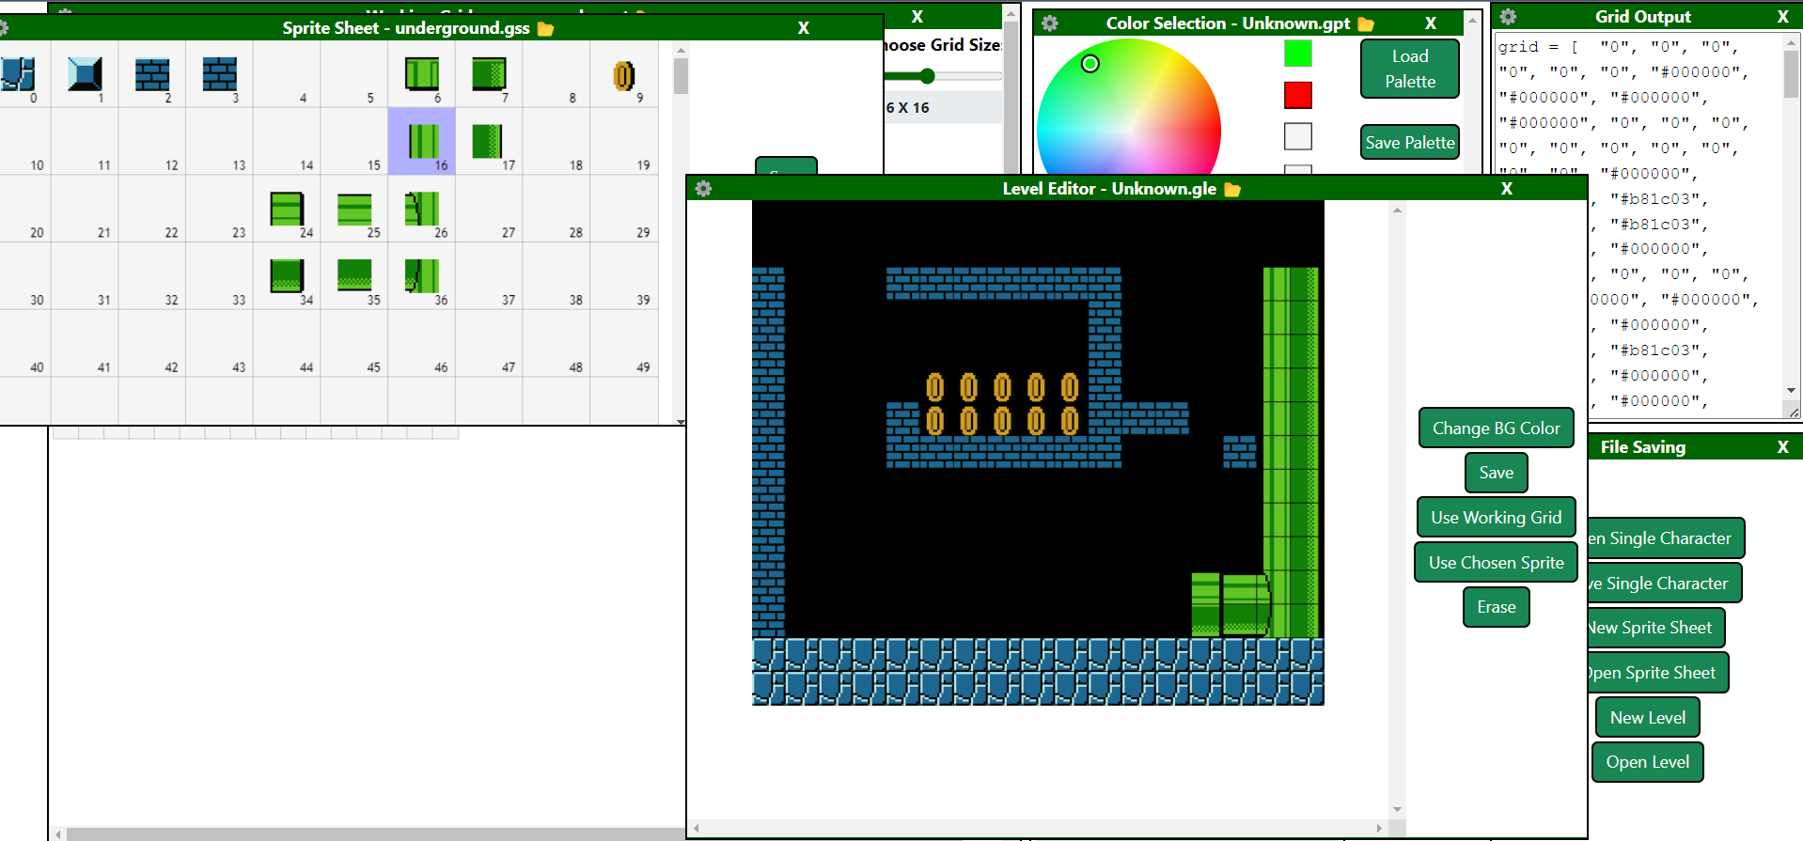Pick the white palette swatch
Image resolution: width=1803 pixels, height=841 pixels.
1298,136
